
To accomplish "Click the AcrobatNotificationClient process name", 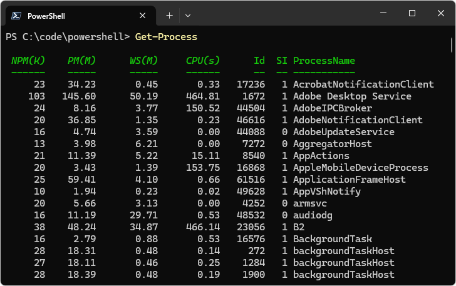I will point(363,84).
